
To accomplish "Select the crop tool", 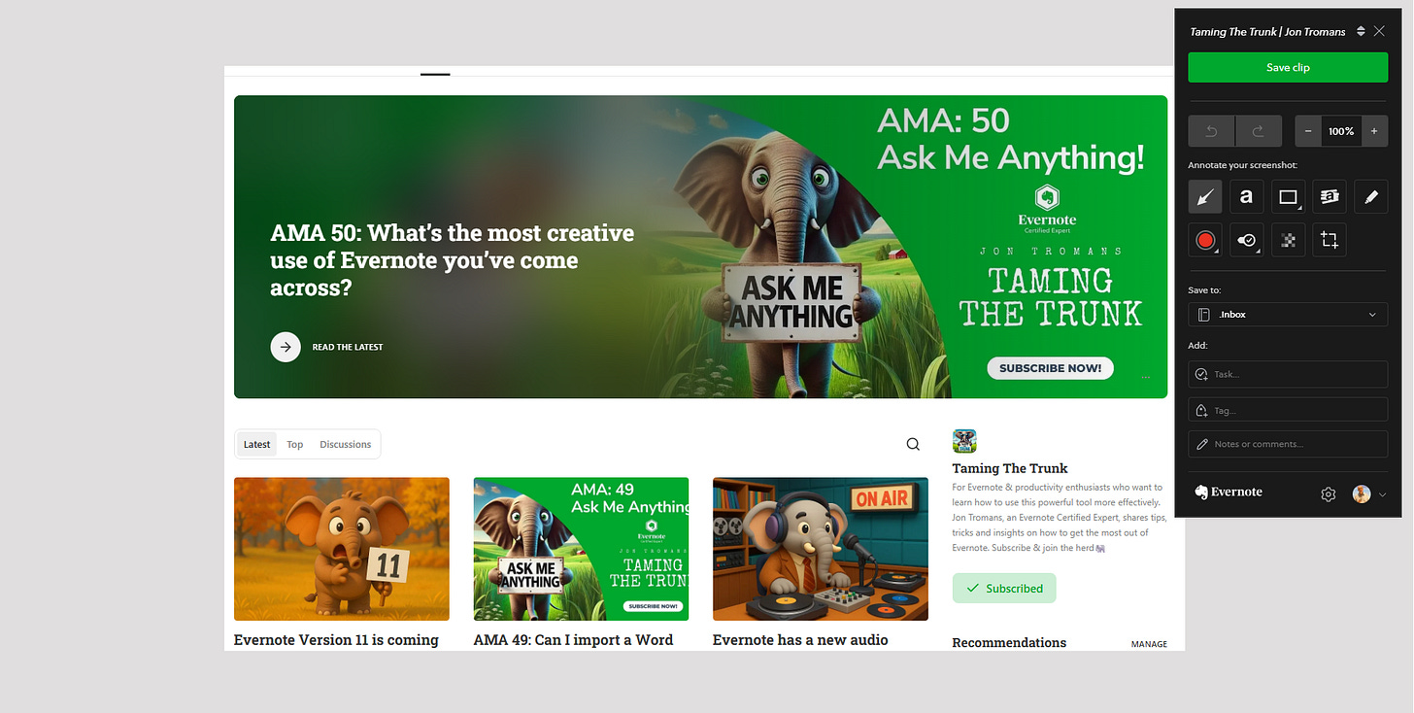I will pos(1330,240).
